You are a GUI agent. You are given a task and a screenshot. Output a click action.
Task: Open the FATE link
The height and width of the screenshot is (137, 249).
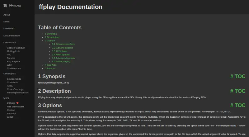(x=10, y=86)
